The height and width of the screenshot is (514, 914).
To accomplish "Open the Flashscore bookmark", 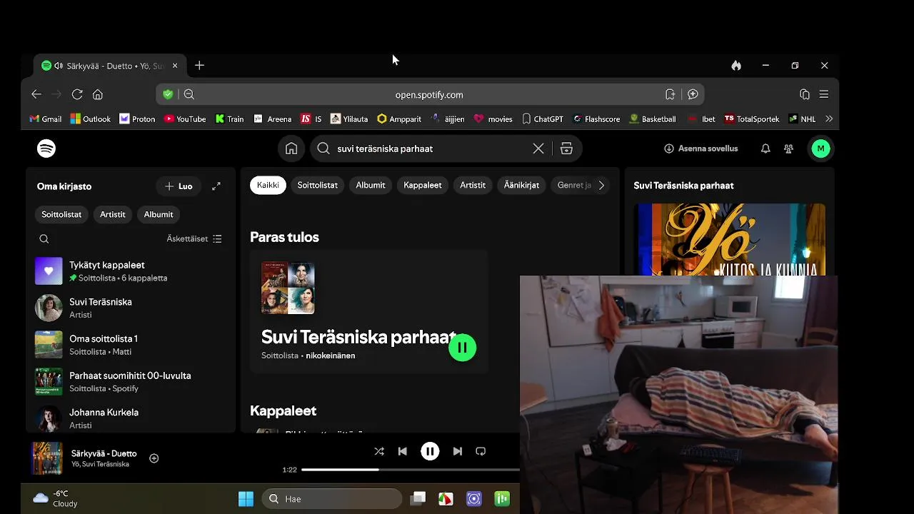I will [x=596, y=119].
